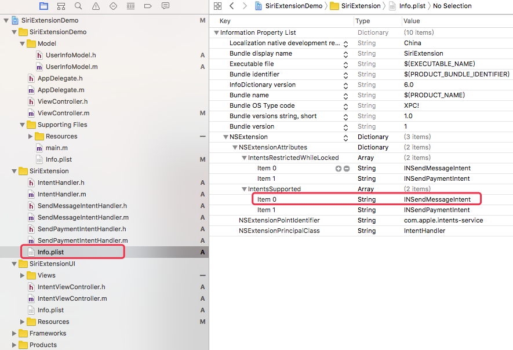Screen dimensions: 513x350
Task: Click the Value column header
Action: [411, 21]
